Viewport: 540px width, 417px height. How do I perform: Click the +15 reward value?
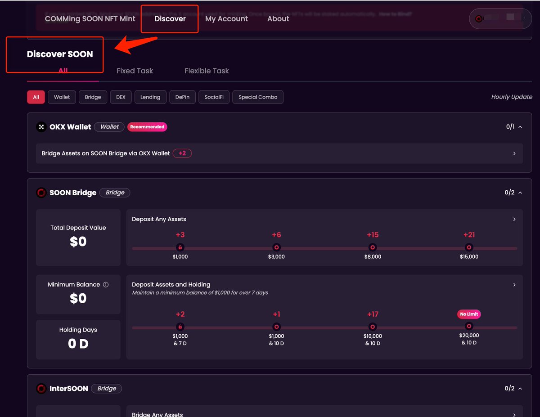[373, 235]
